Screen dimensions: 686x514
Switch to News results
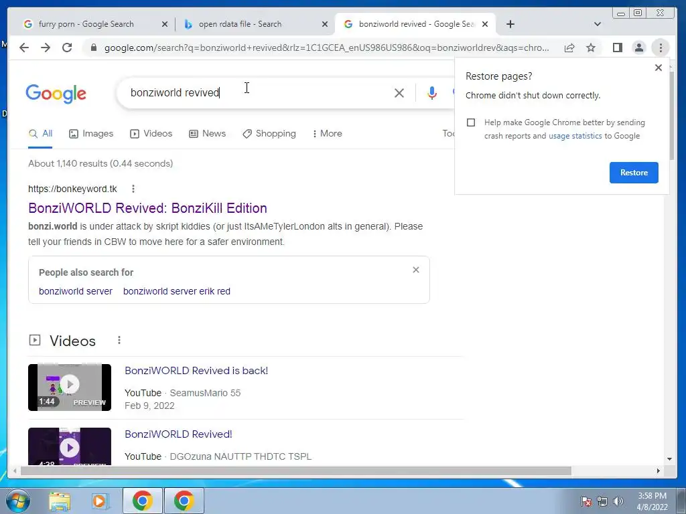click(x=207, y=133)
